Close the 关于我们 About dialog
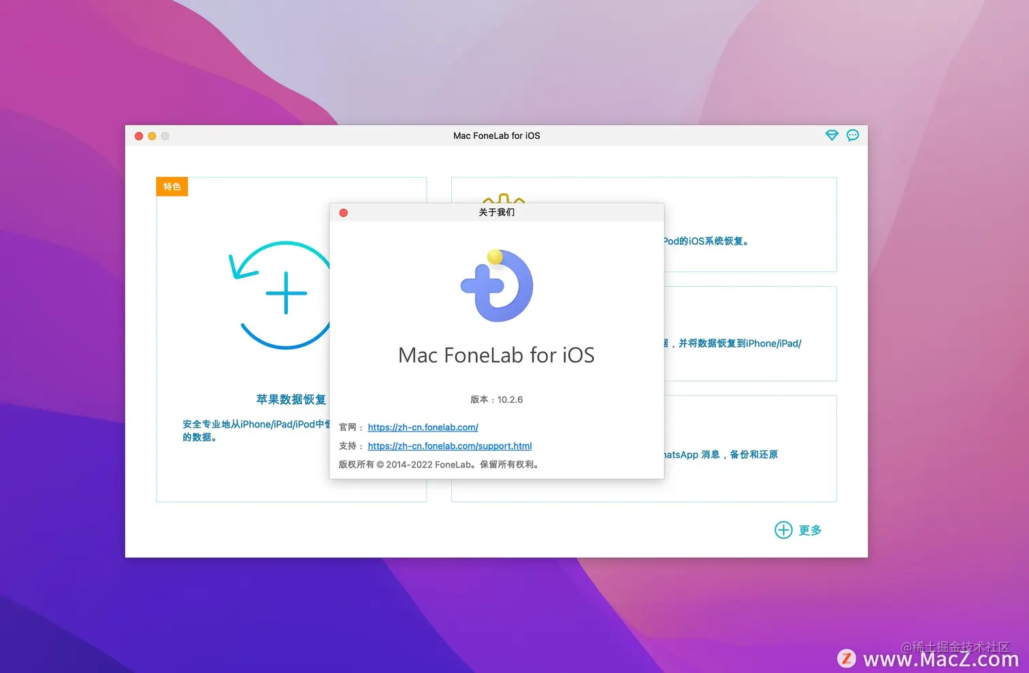The width and height of the screenshot is (1029, 673). tap(344, 213)
